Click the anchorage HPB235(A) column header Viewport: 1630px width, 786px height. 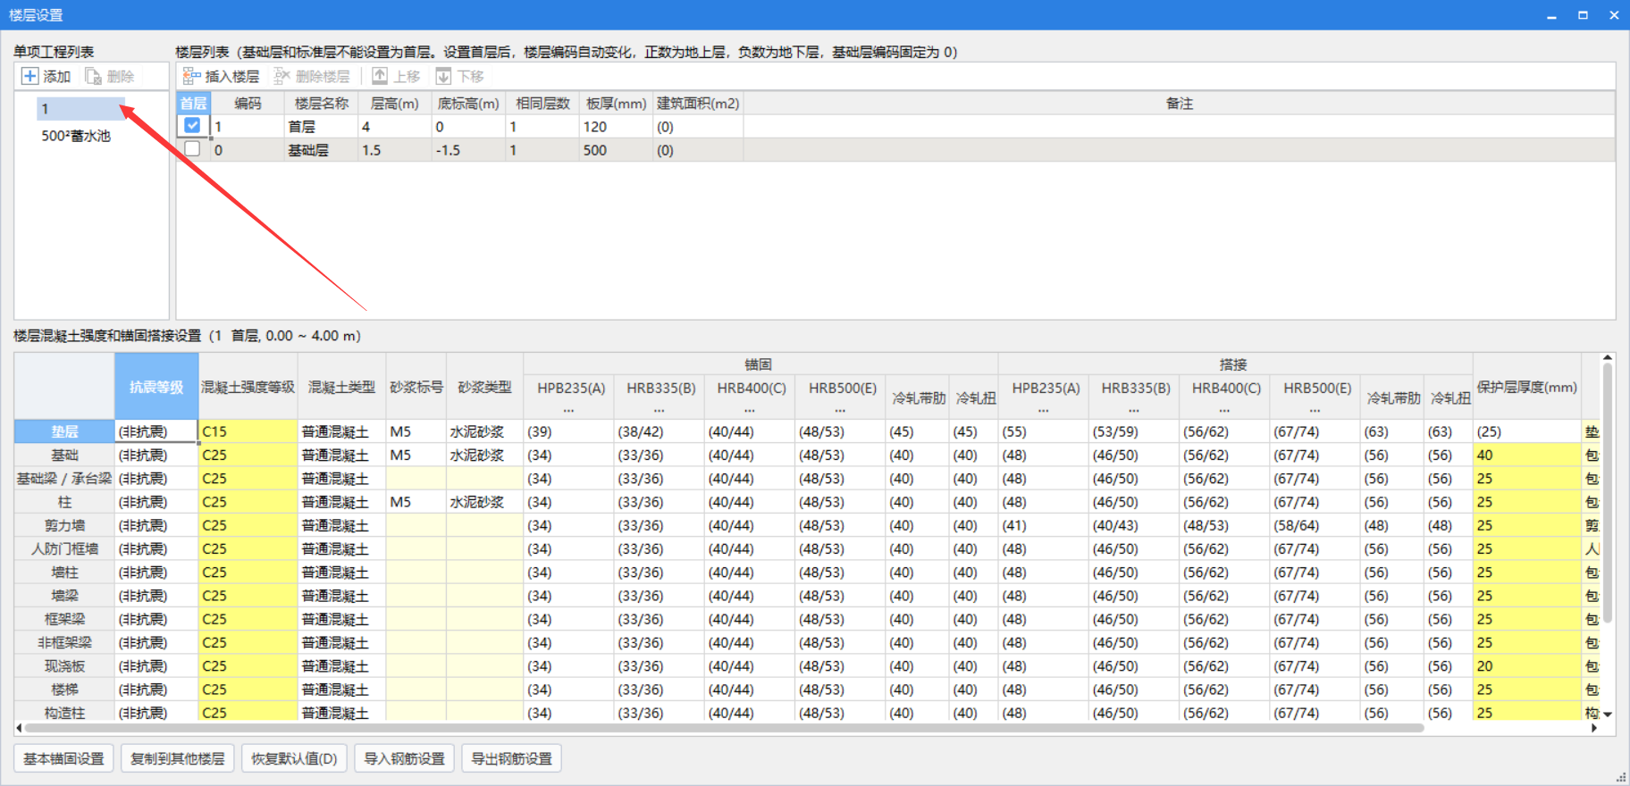[570, 396]
